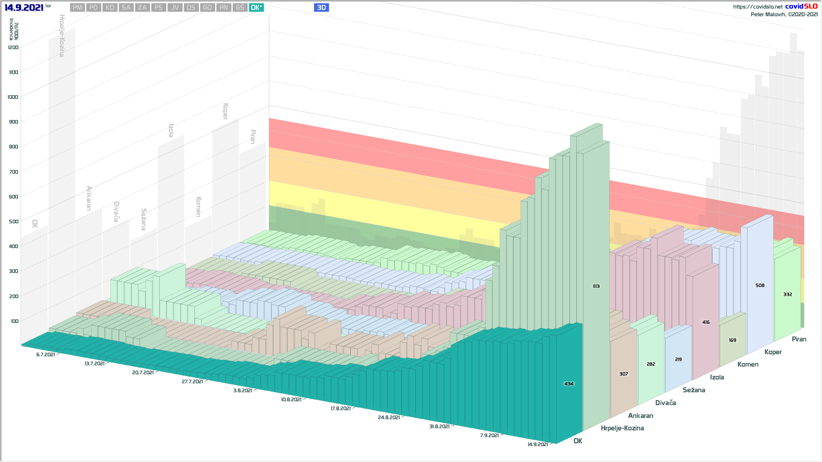The image size is (822, 462).
Task: Click the 14.9.2021 date heading
Action: point(24,8)
